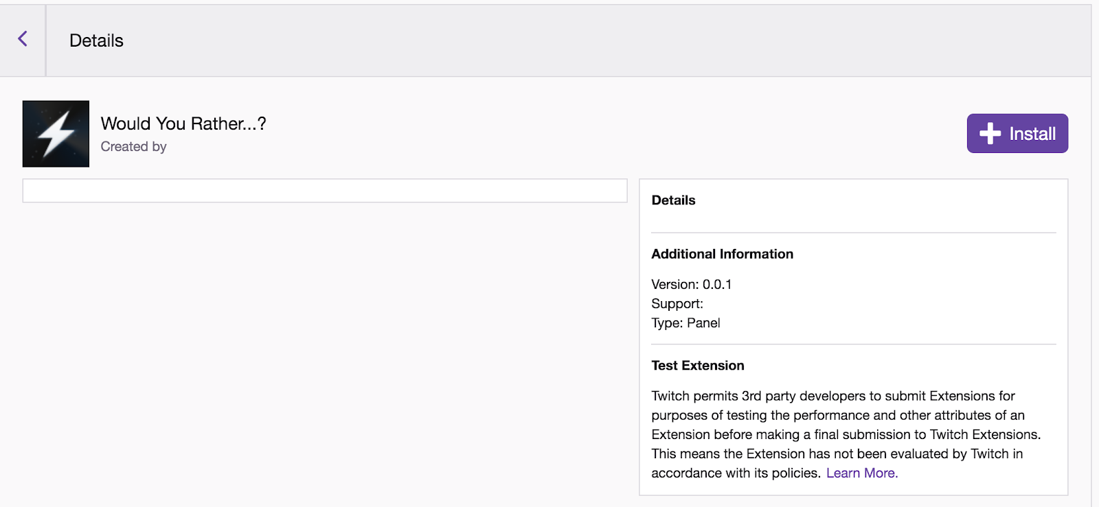The width and height of the screenshot is (1099, 507).
Task: Click the empty description box below the title
Action: point(325,191)
